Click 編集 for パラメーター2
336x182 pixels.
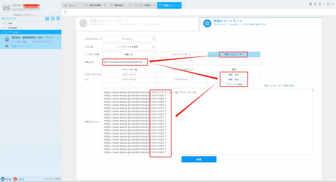coord(230,79)
